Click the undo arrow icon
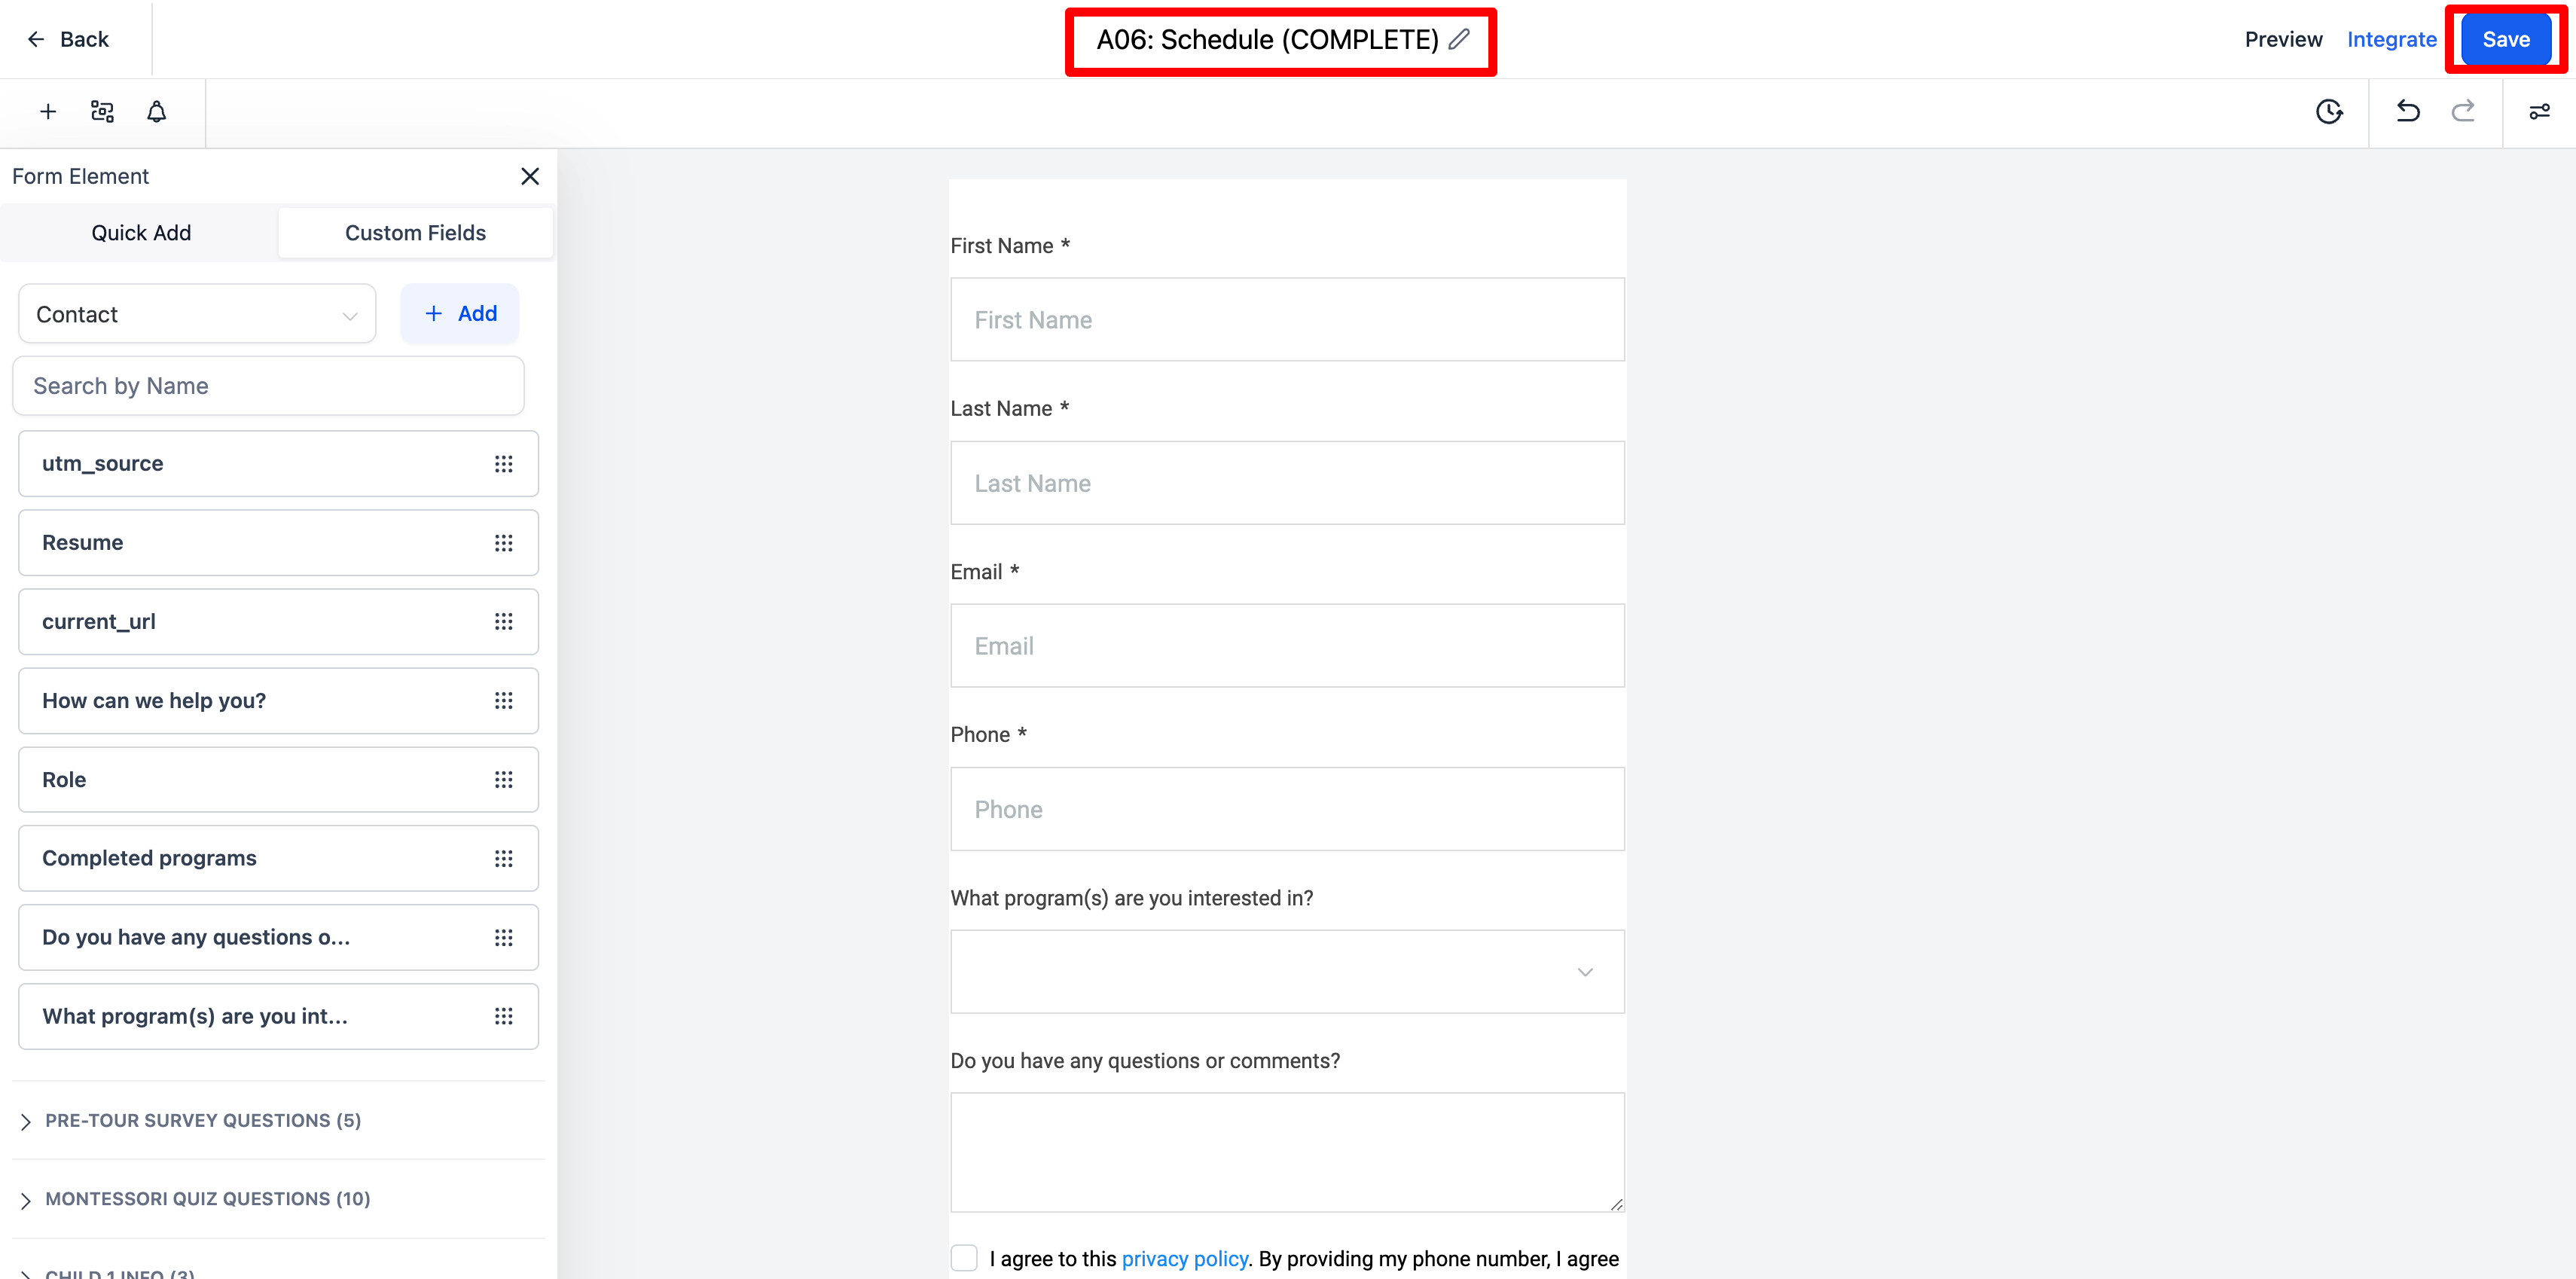 coord(2408,111)
